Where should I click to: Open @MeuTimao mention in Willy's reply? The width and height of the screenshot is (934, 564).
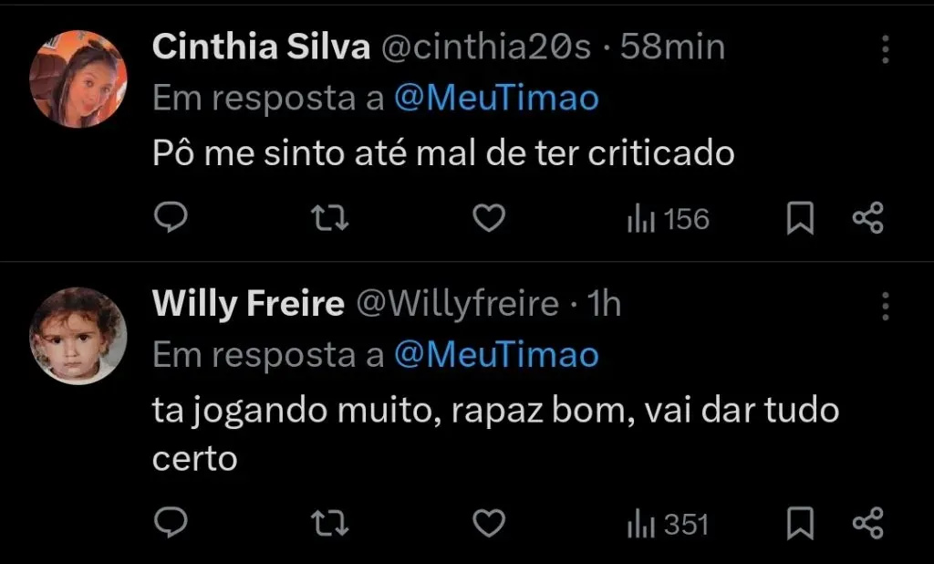[x=496, y=356]
